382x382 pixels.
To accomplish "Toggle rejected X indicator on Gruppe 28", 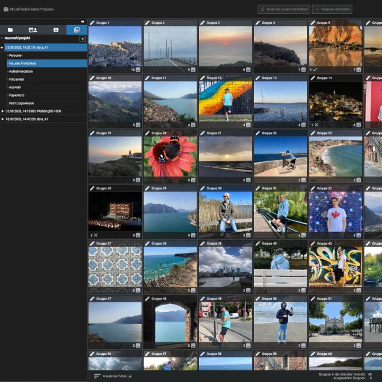I will click(x=95, y=235).
